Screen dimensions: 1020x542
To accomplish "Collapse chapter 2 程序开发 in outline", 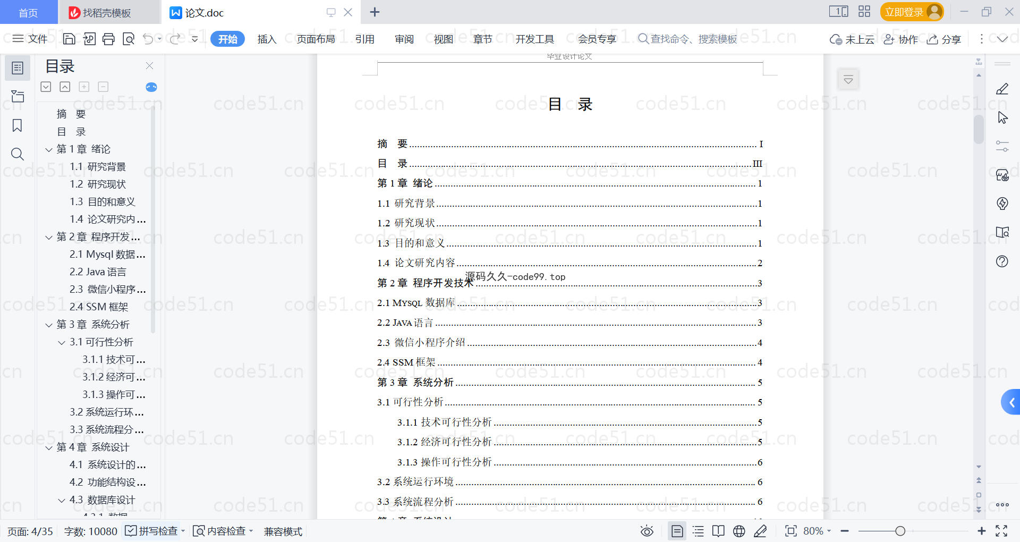I will [49, 238].
